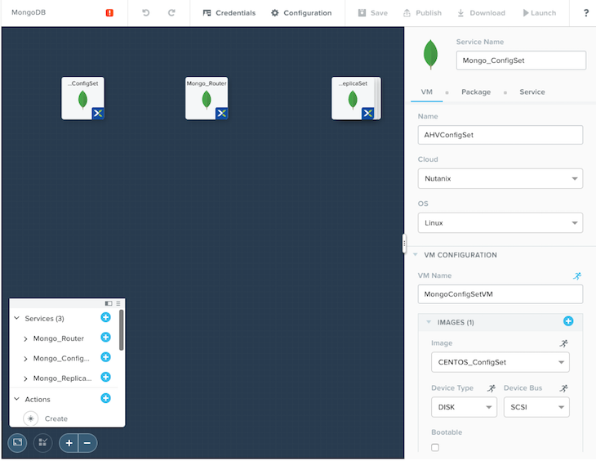The width and height of the screenshot is (596, 461).
Task: Click the panel splitter handle
Action: 404,244
